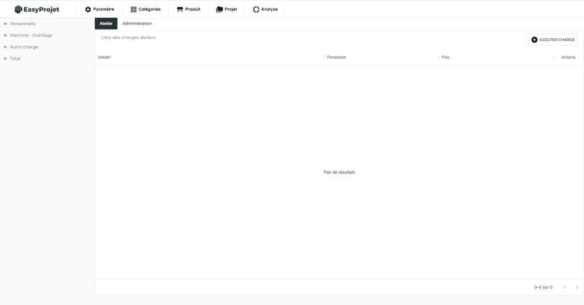Open the Machine - Outillage sidebar link
The width and height of the screenshot is (584, 305).
pyautogui.click(x=31, y=35)
